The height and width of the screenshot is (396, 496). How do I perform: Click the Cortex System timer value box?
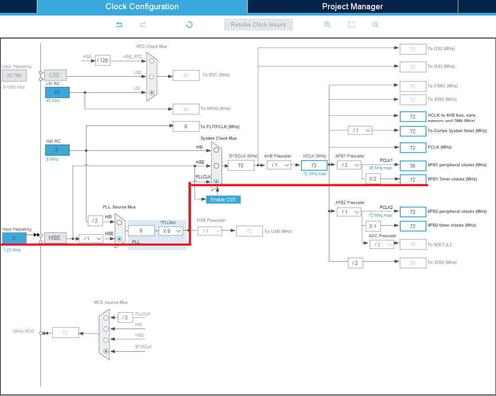413,131
